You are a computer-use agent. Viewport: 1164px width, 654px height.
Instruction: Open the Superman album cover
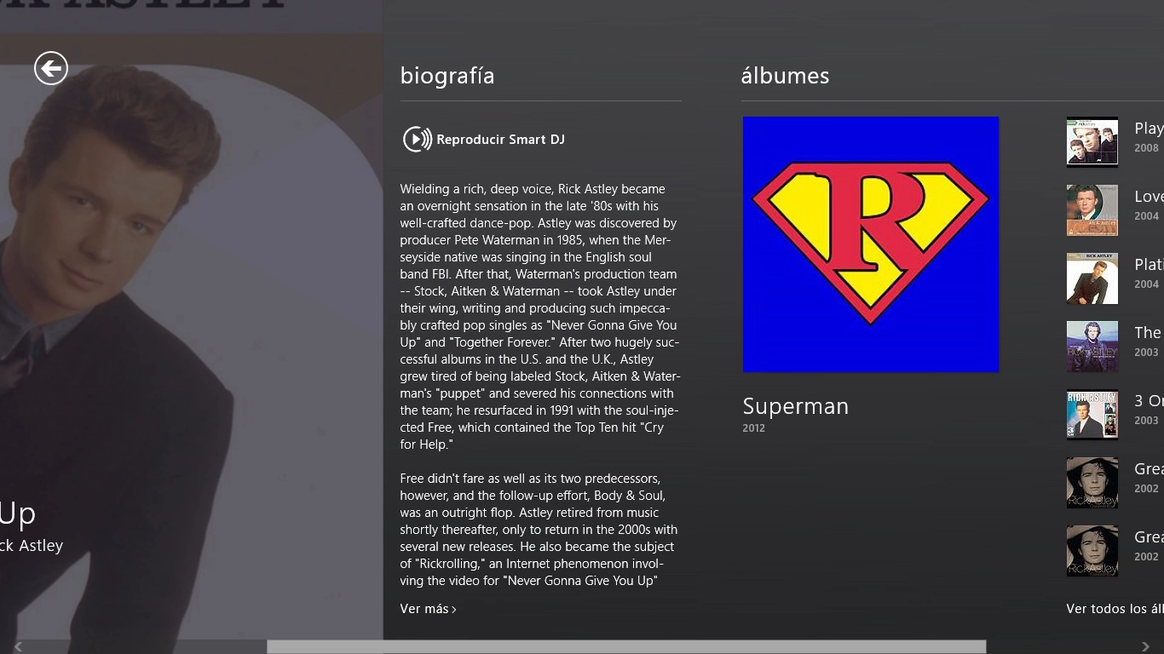(870, 244)
